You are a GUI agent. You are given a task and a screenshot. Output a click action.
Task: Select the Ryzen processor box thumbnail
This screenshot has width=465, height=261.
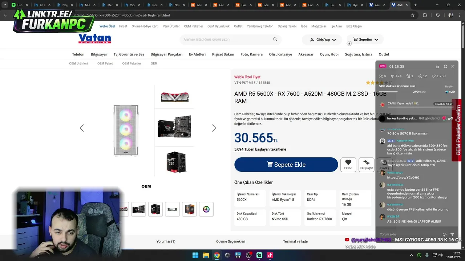[189, 209]
